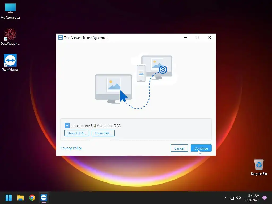272x204 pixels.
Task: Close the TeamViewer License Agreement dialog
Action: 210,37
